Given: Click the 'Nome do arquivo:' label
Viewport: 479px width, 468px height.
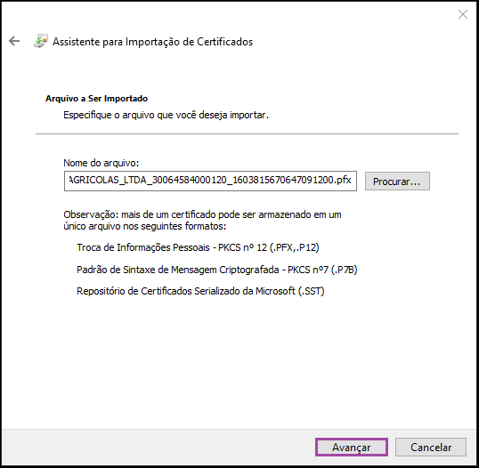Looking at the screenshot, I should click(101, 163).
